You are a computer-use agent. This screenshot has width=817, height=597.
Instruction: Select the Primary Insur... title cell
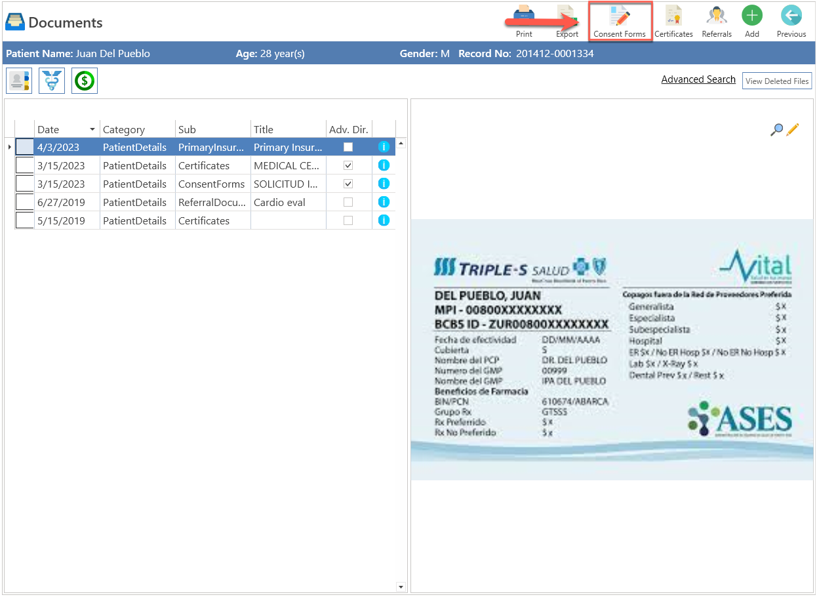point(289,147)
